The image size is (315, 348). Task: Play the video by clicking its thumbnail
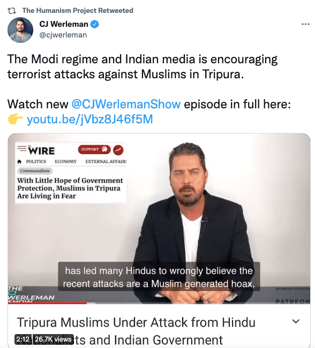[159, 218]
